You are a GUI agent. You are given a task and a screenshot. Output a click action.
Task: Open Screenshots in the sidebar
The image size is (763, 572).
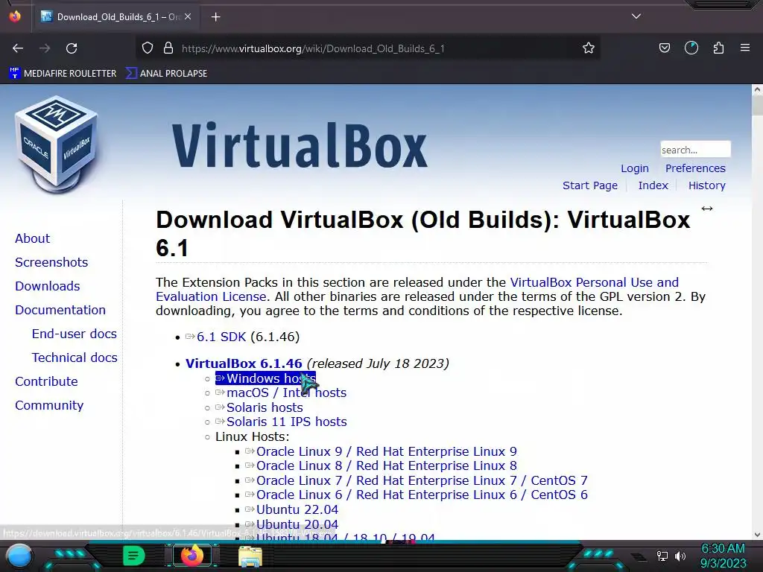coord(51,263)
